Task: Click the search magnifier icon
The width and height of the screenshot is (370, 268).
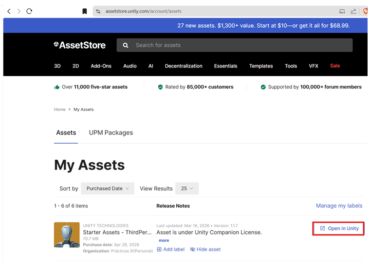Action: tap(126, 45)
